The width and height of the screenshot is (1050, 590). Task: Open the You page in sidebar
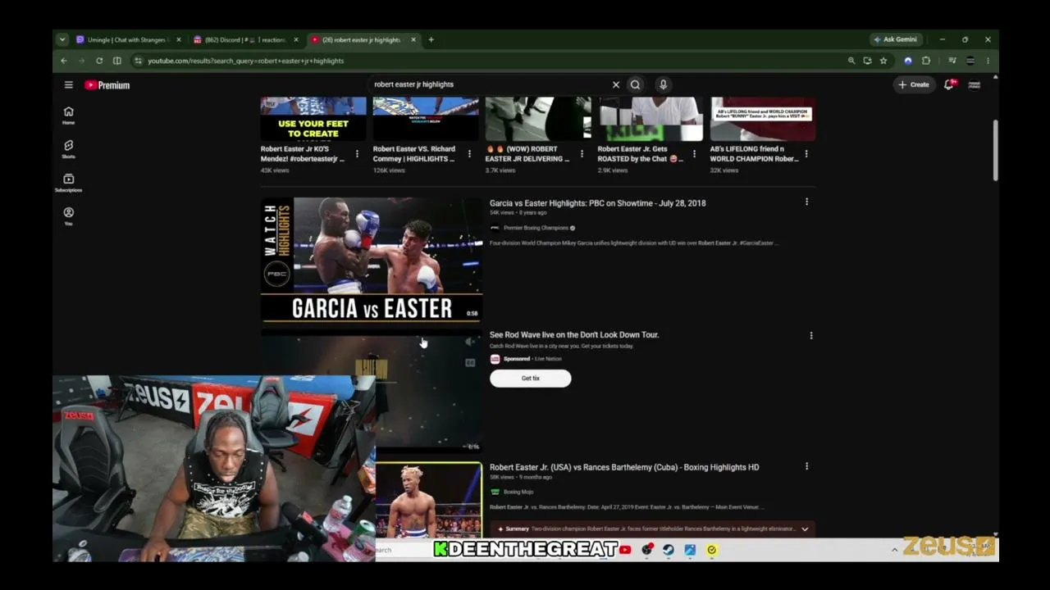[x=69, y=216]
